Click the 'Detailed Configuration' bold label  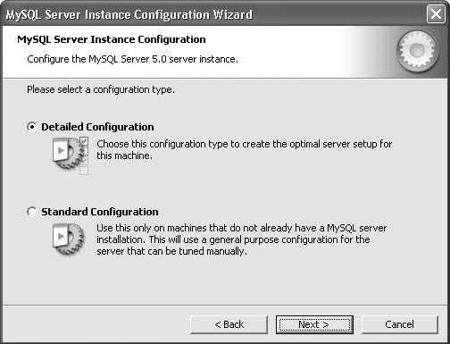(97, 127)
